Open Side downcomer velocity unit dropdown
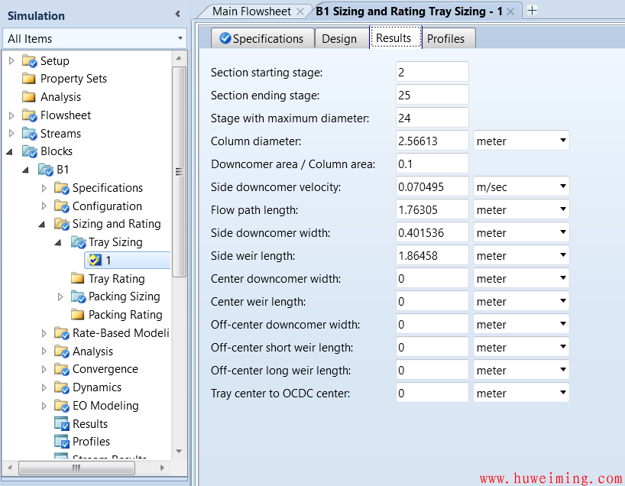 point(562,187)
